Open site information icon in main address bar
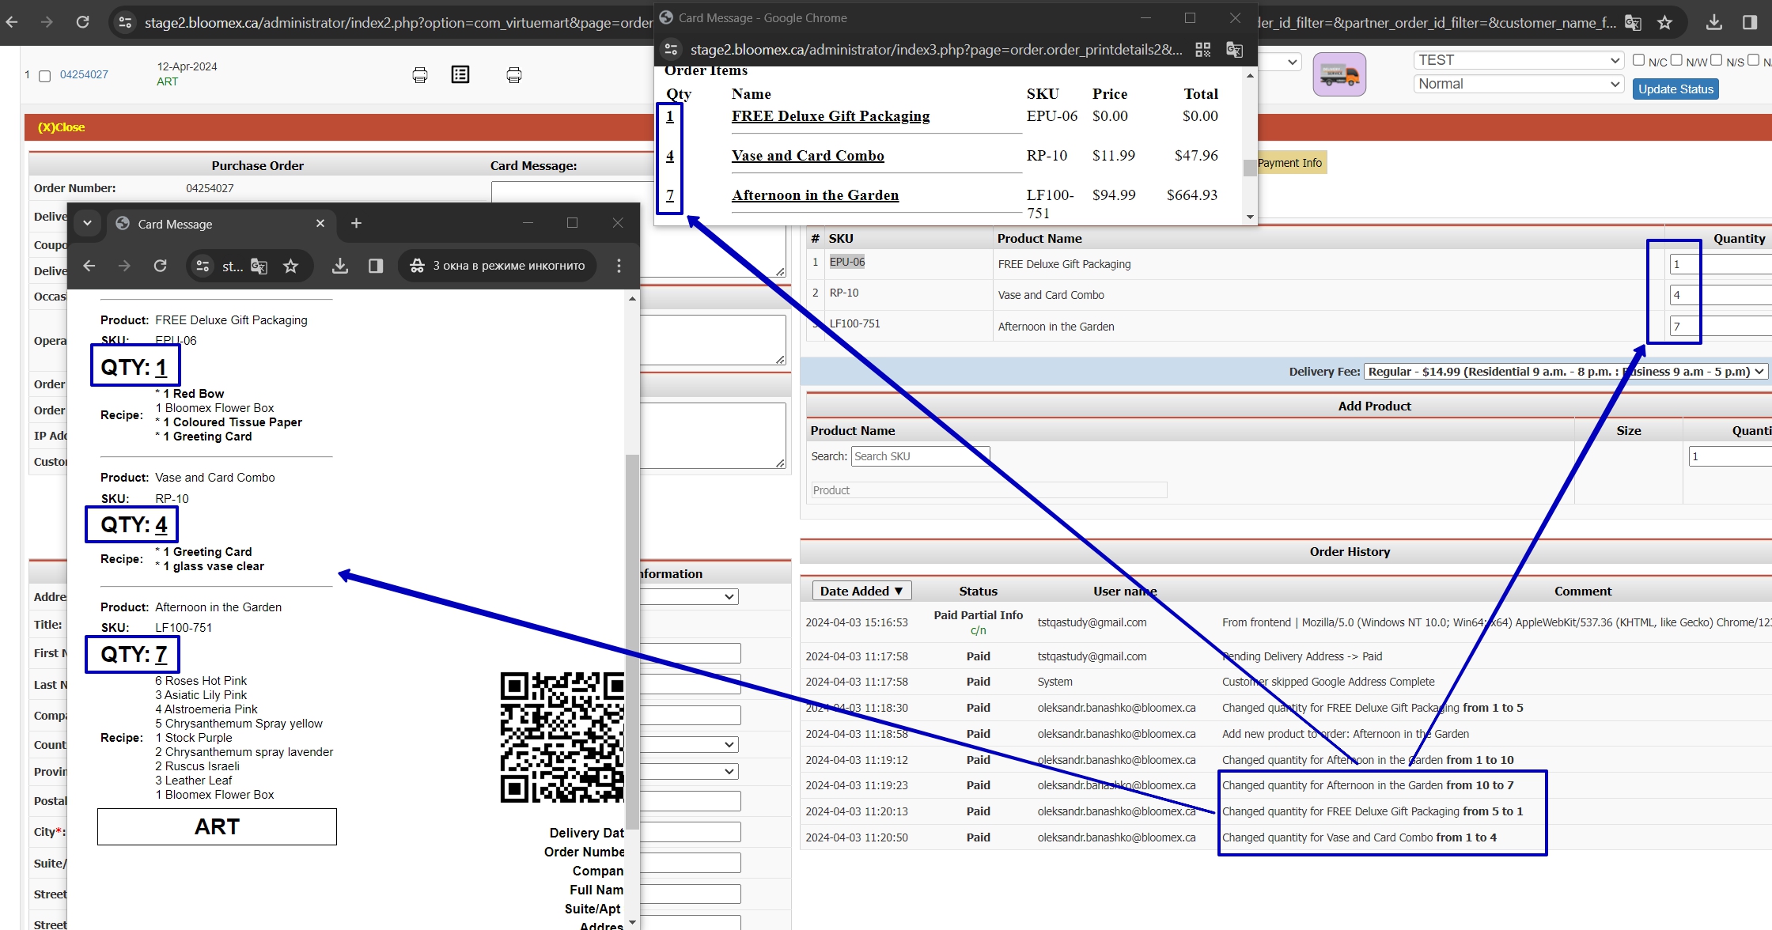The image size is (1772, 930). click(125, 22)
